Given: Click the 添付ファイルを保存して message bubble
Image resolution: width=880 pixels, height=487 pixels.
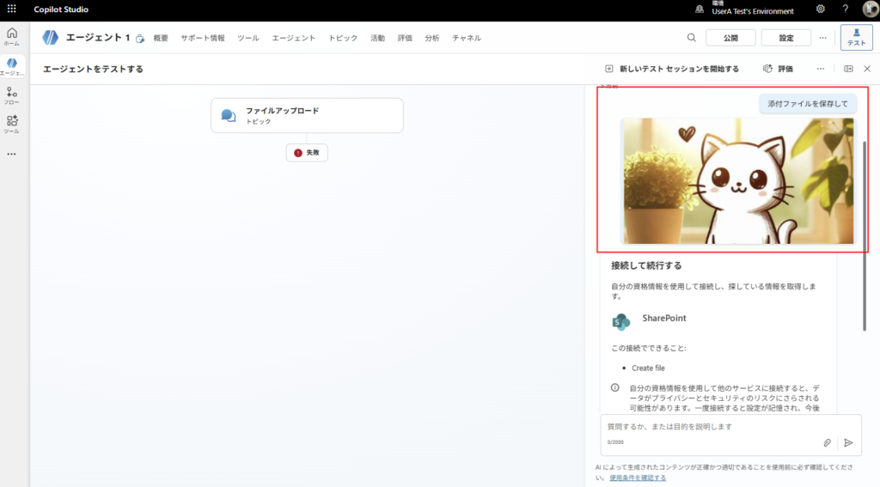Looking at the screenshot, I should 808,104.
